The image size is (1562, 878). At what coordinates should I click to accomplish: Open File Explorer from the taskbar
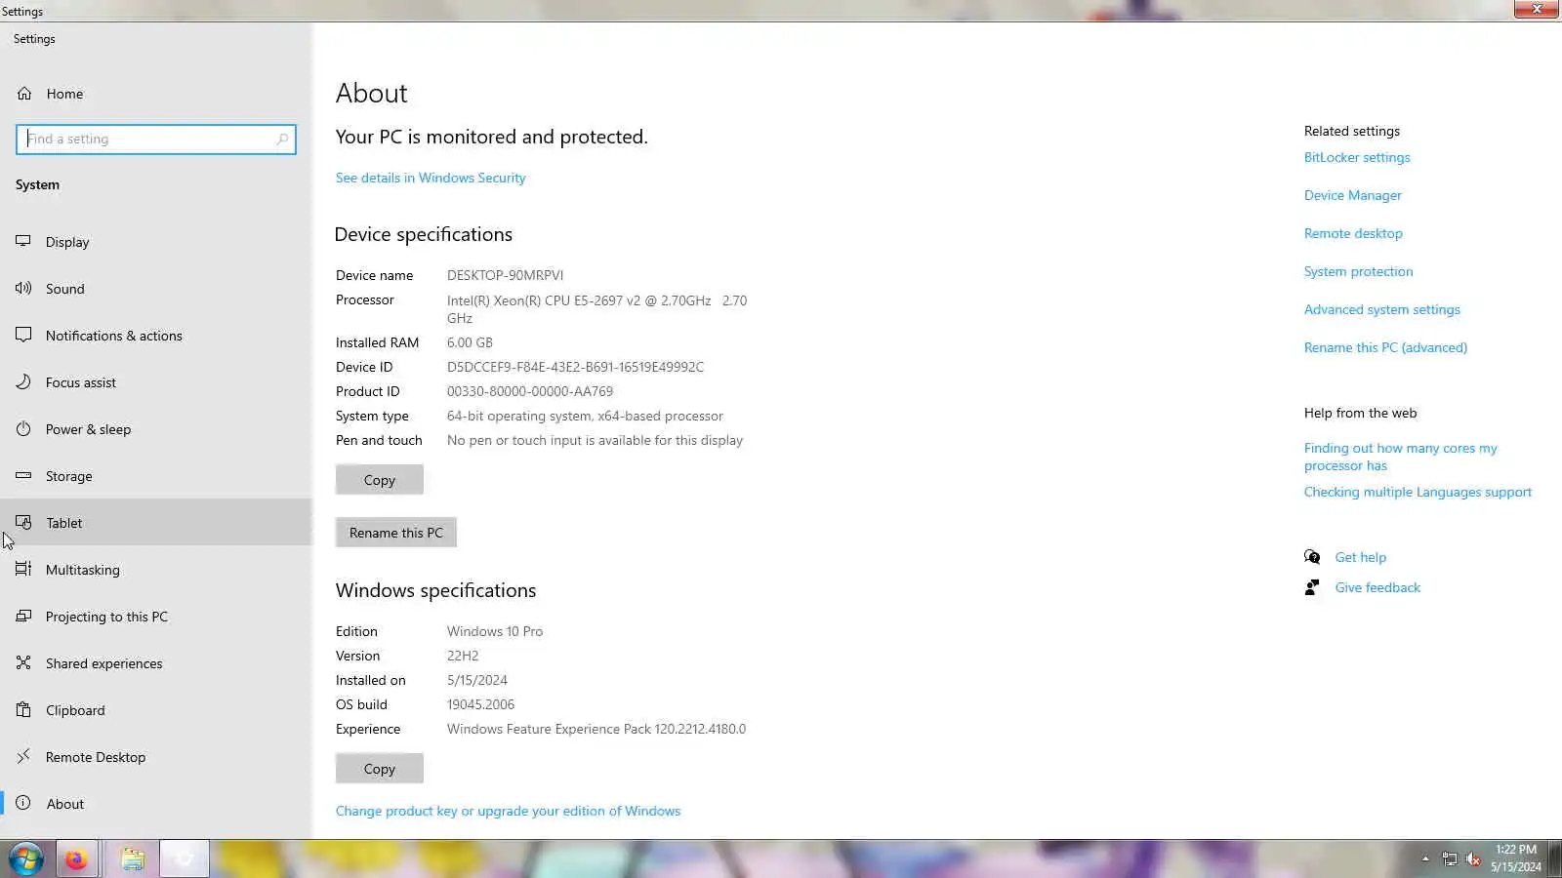point(133,859)
